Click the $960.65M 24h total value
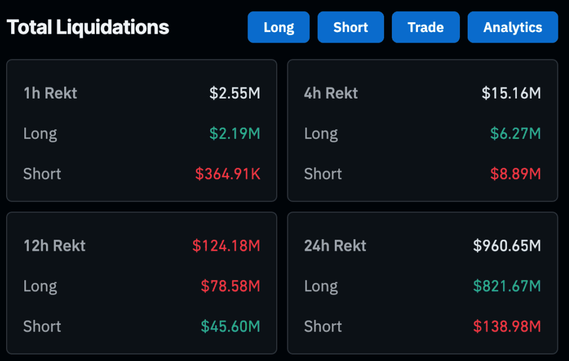This screenshot has height=361, width=569. (x=507, y=245)
